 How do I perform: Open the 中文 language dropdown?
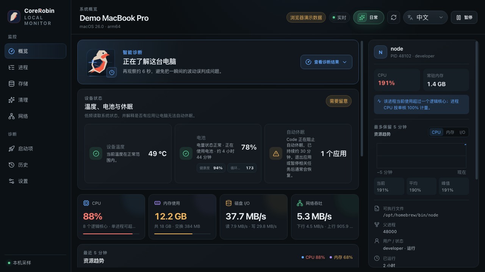click(425, 17)
